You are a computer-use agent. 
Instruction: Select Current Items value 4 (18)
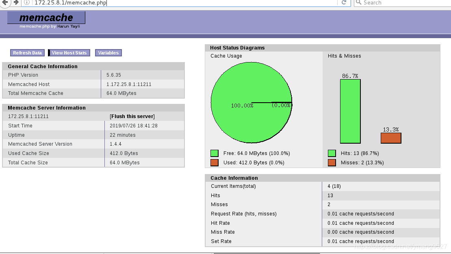tap(334, 186)
